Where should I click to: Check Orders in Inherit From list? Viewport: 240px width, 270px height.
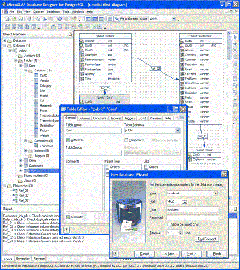click(107, 167)
